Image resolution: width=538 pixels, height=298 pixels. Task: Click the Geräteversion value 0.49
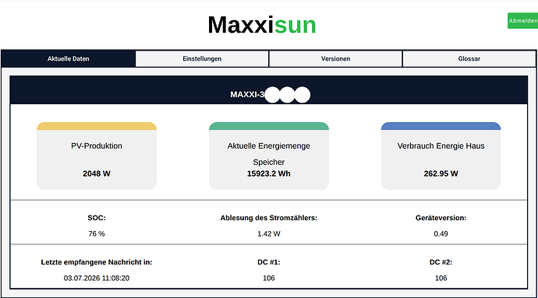click(x=441, y=234)
